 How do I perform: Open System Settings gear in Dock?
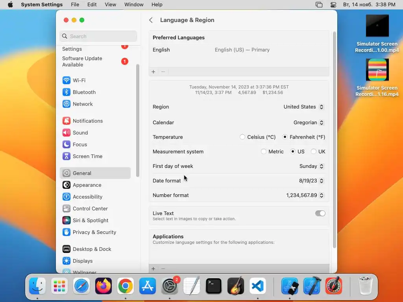pyautogui.click(x=170, y=286)
